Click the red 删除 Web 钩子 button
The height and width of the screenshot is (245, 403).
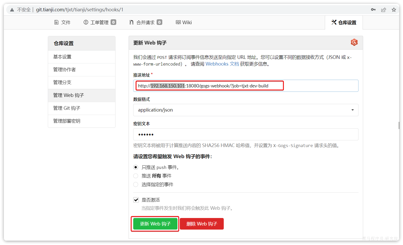202,224
